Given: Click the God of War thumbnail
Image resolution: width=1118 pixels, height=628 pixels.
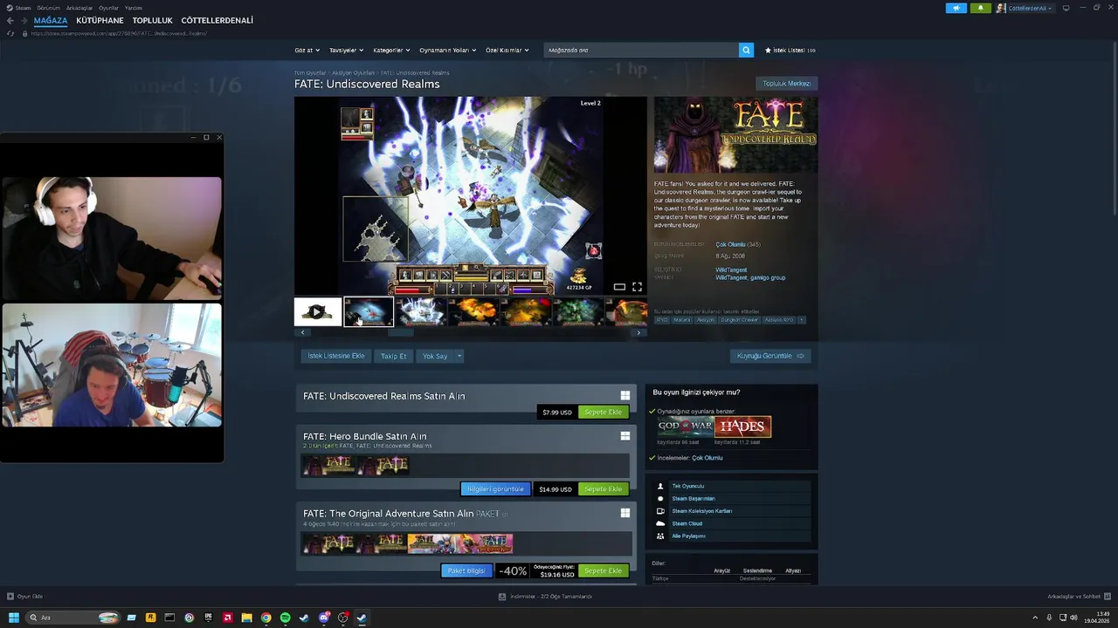Looking at the screenshot, I should click(x=686, y=427).
